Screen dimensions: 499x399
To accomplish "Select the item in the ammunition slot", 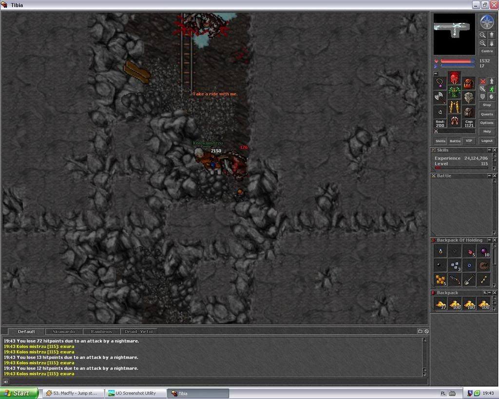I will coord(469,113).
